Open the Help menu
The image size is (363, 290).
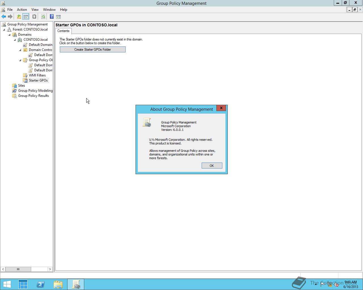click(64, 10)
